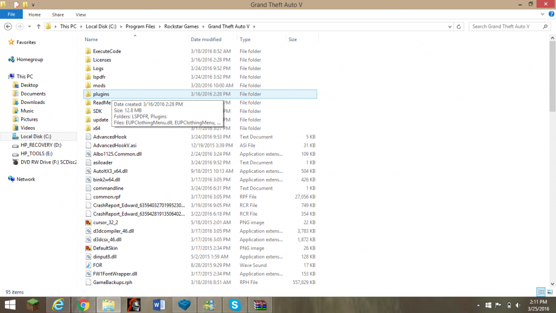Open taskbar clock and date

click(539, 305)
